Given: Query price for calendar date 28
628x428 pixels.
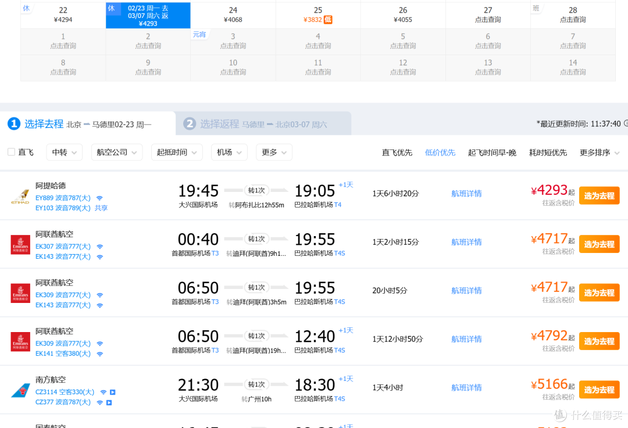Looking at the screenshot, I should pyautogui.click(x=573, y=15).
